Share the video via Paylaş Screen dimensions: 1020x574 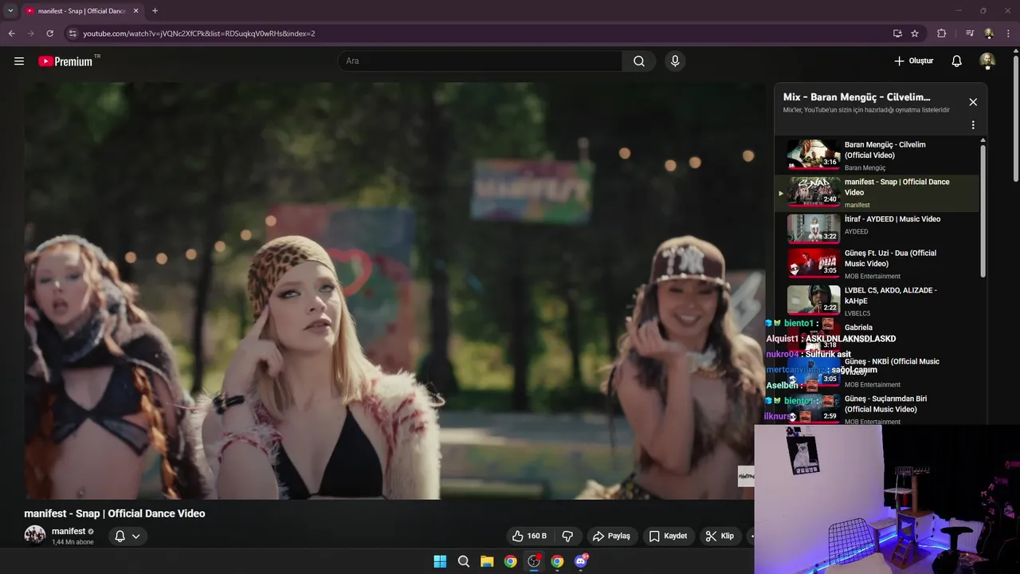[611, 536]
